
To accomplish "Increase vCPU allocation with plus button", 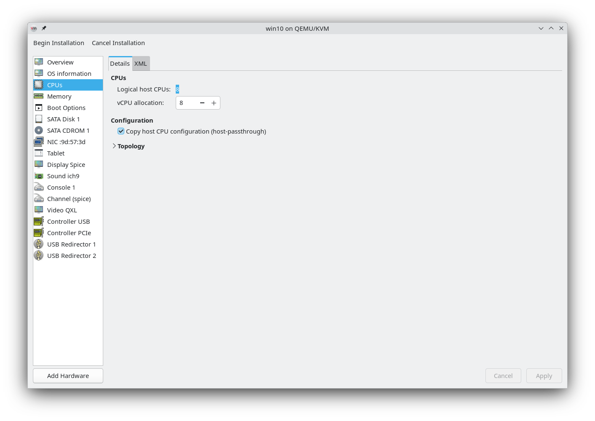I will (214, 103).
